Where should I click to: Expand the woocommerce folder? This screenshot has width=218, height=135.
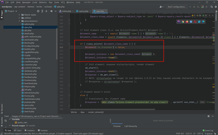pyautogui.click(x=19, y=21)
